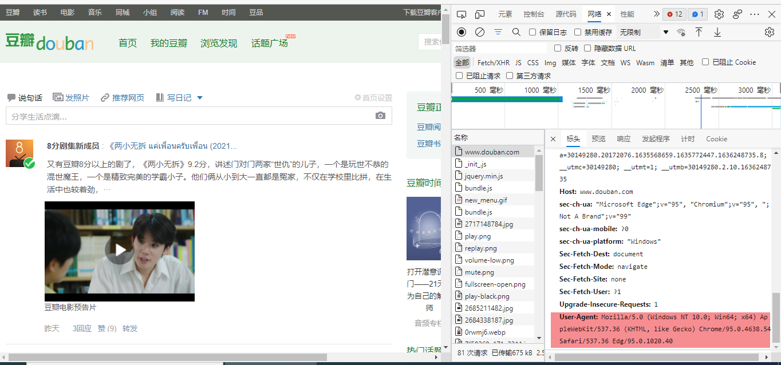
Task: Click the record network log button
Action: click(x=462, y=32)
